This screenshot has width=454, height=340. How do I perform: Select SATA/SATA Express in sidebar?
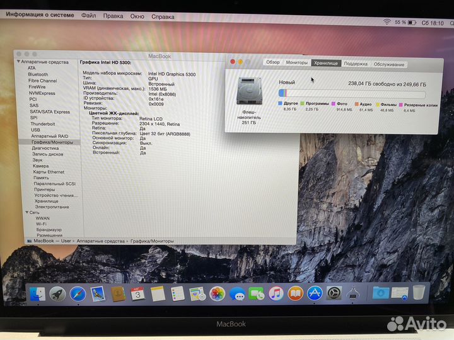pyautogui.click(x=50, y=111)
